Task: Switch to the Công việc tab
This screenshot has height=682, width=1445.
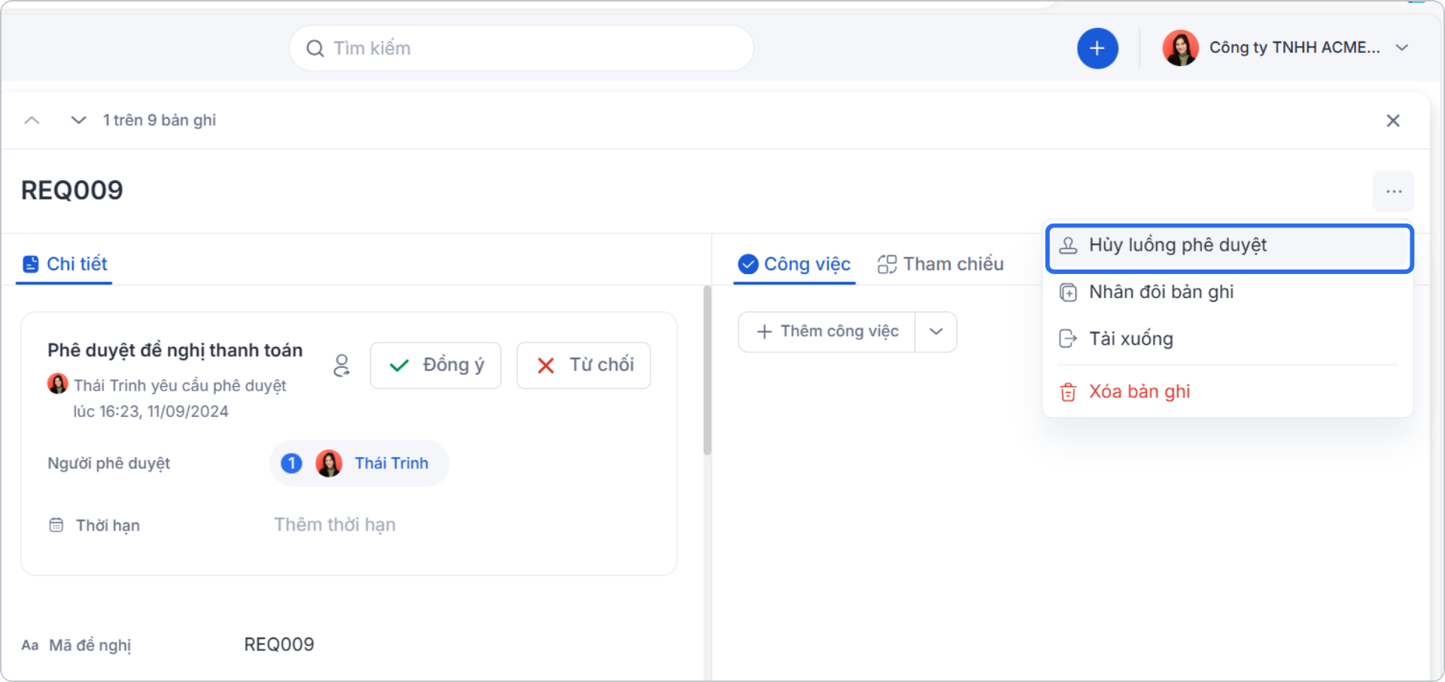Action: [x=795, y=264]
